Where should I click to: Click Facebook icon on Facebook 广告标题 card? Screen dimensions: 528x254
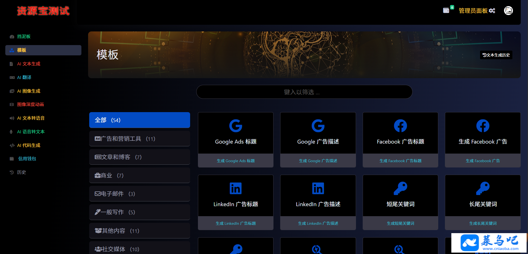400,126
